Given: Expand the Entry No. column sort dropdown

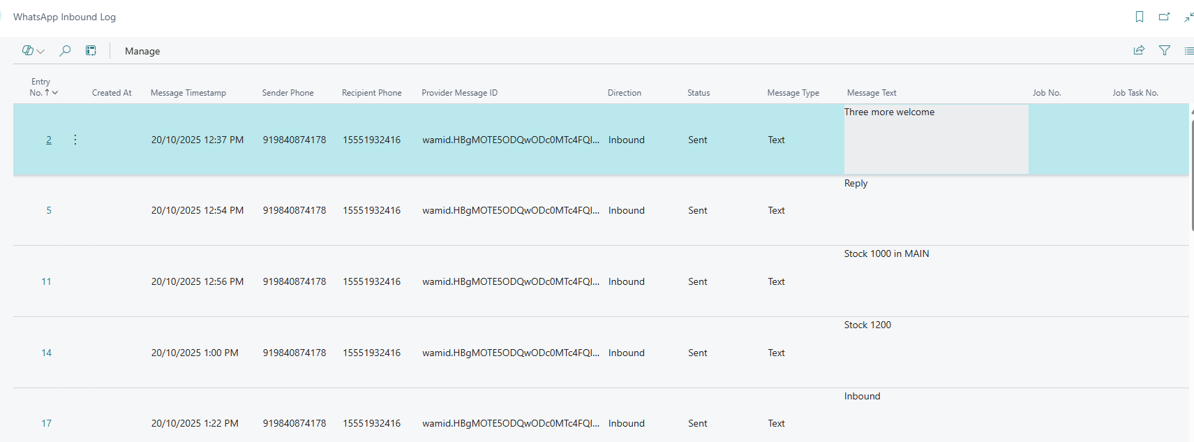Looking at the screenshot, I should tap(54, 93).
